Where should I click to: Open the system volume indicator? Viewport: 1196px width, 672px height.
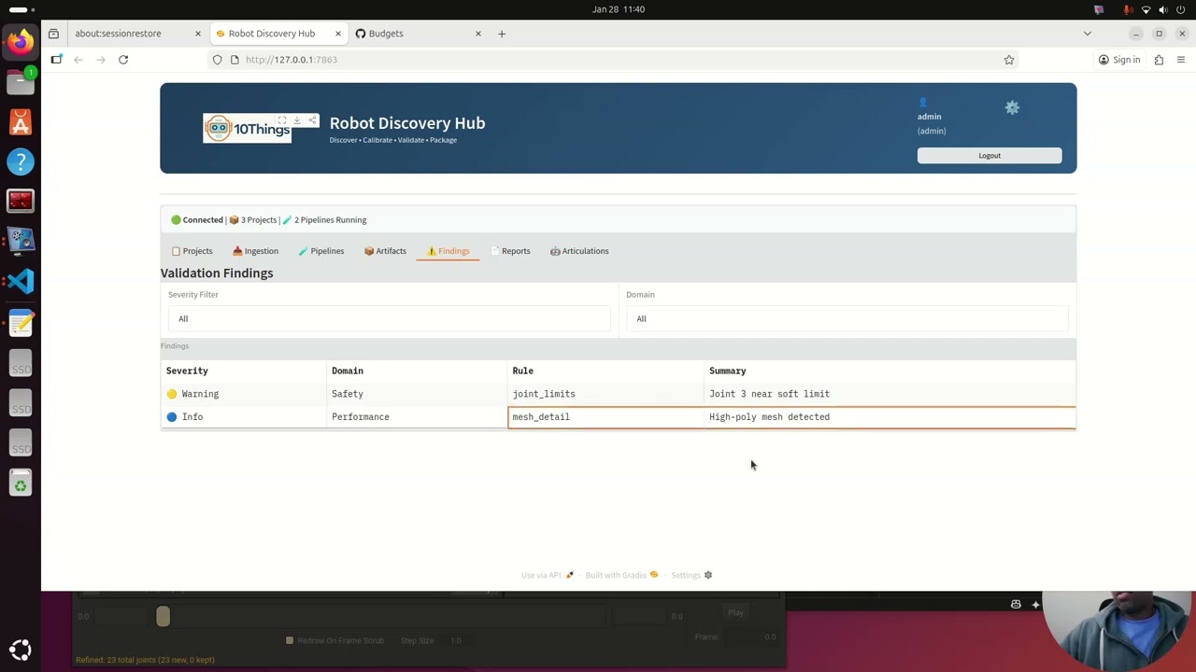click(1163, 9)
